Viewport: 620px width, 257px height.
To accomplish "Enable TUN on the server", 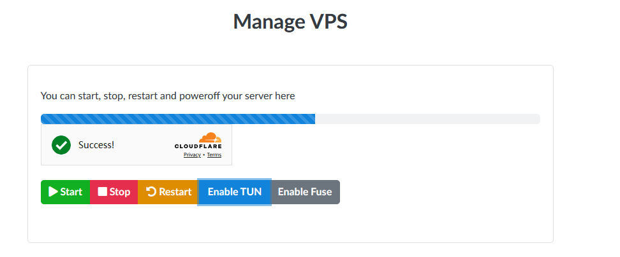I will click(x=234, y=192).
